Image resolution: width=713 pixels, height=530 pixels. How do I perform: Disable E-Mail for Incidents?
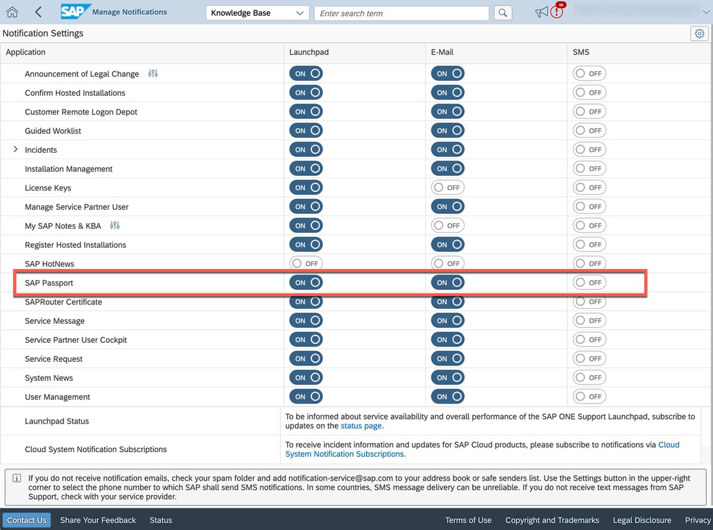pyautogui.click(x=447, y=150)
